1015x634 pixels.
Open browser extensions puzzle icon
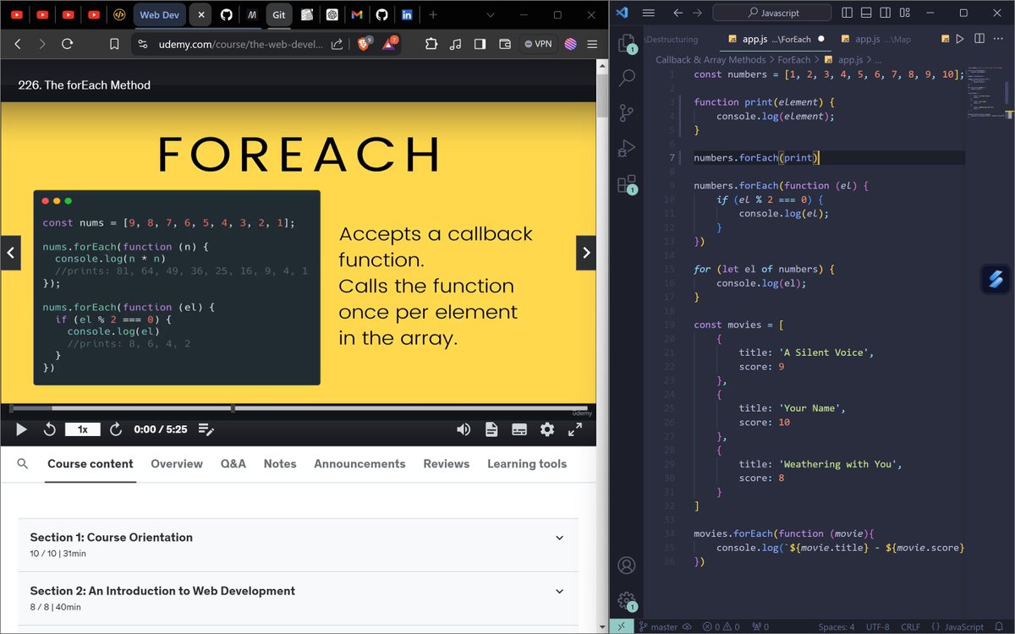[x=431, y=44]
